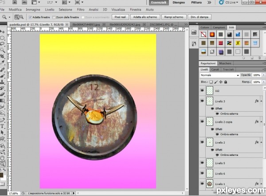Screen dimensions: 266x196
Task: Hide the layer named 112
Action: coord(202,90)
